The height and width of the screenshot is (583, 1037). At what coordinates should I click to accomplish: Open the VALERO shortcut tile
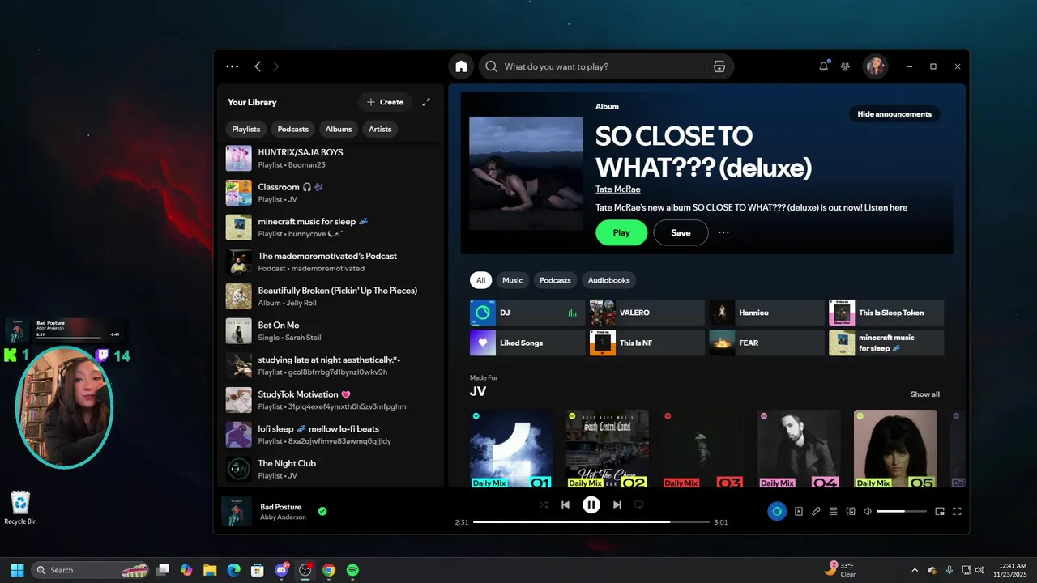pyautogui.click(x=647, y=313)
